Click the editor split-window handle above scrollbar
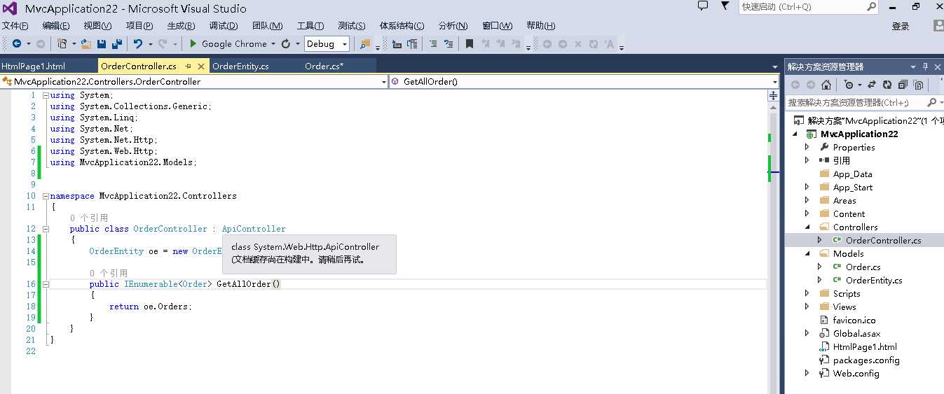This screenshot has height=394, width=944. [x=774, y=95]
